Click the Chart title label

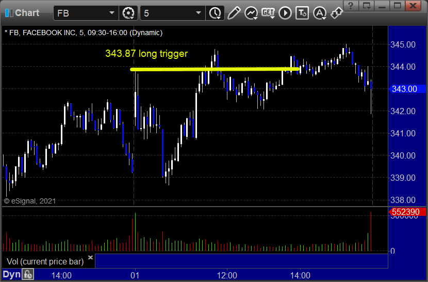click(27, 13)
